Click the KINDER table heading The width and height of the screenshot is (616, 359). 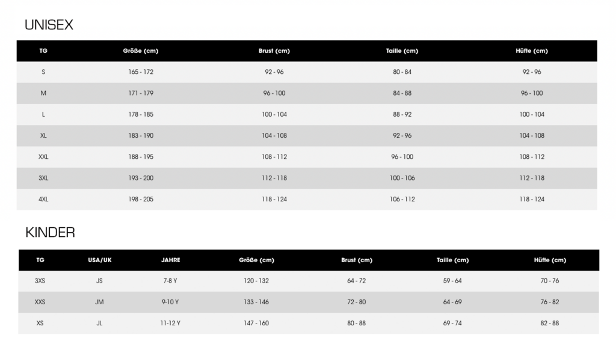pyautogui.click(x=50, y=232)
